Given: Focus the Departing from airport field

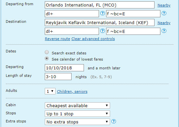Looking at the screenshot, I should click(x=100, y=5).
